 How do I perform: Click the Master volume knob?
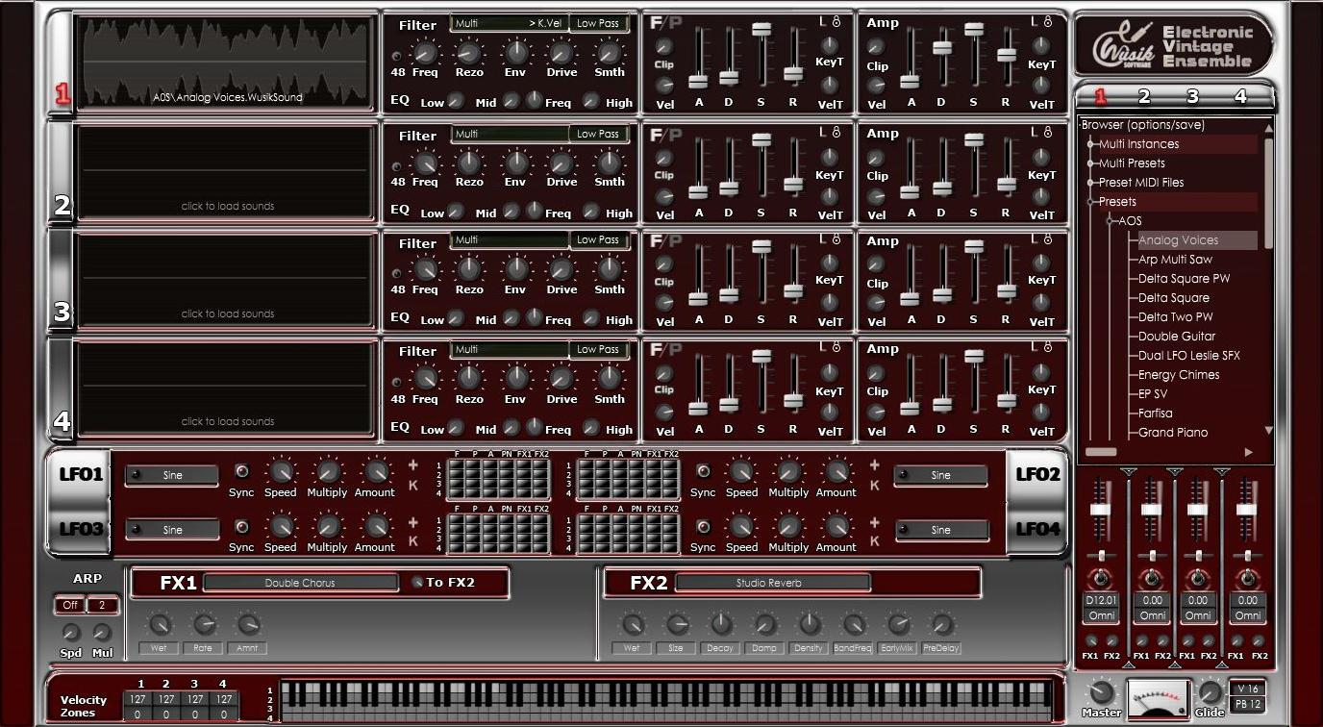pos(1101,691)
